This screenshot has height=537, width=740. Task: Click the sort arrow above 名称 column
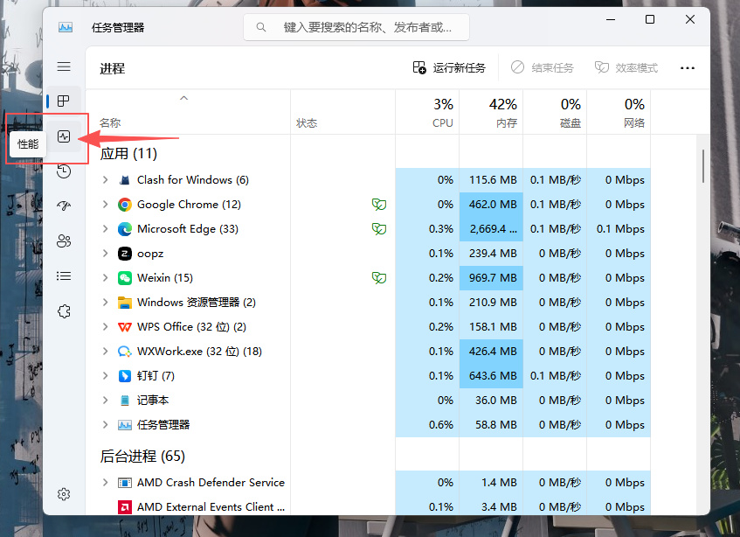point(184,98)
